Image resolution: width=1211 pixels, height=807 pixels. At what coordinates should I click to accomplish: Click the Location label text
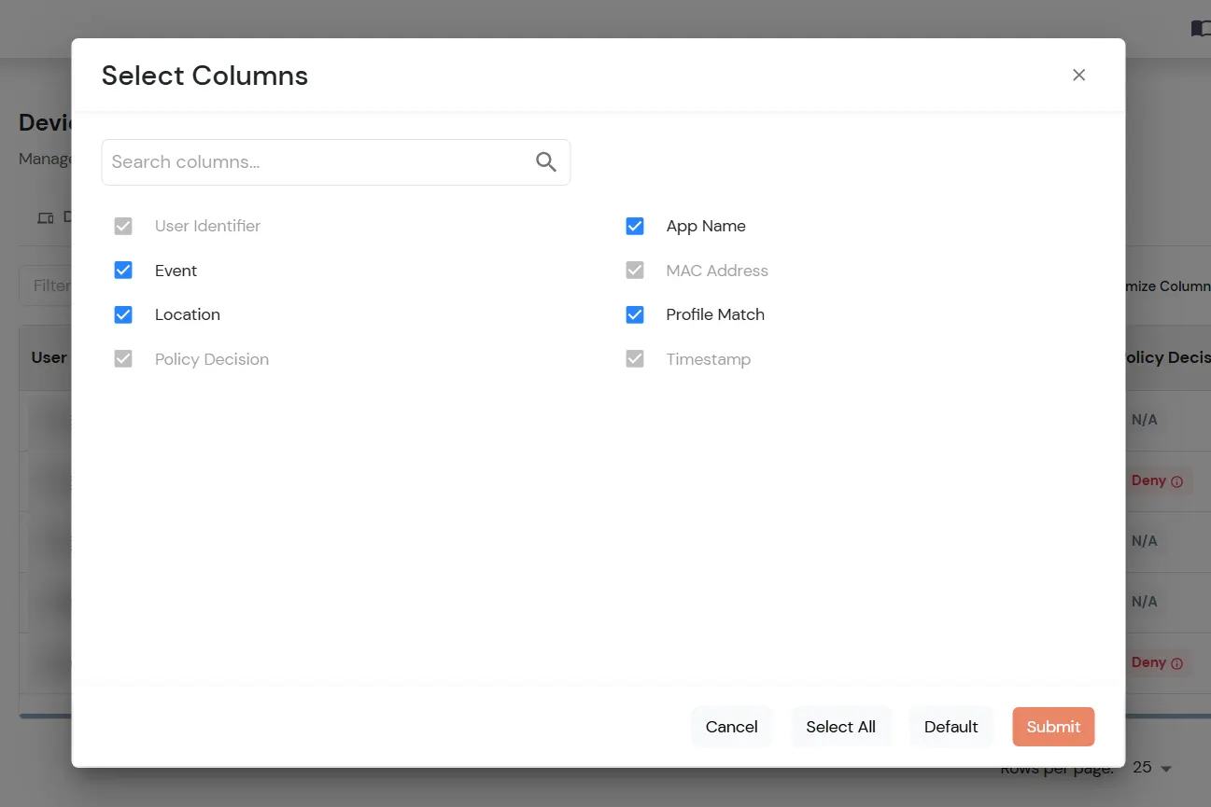[188, 314]
